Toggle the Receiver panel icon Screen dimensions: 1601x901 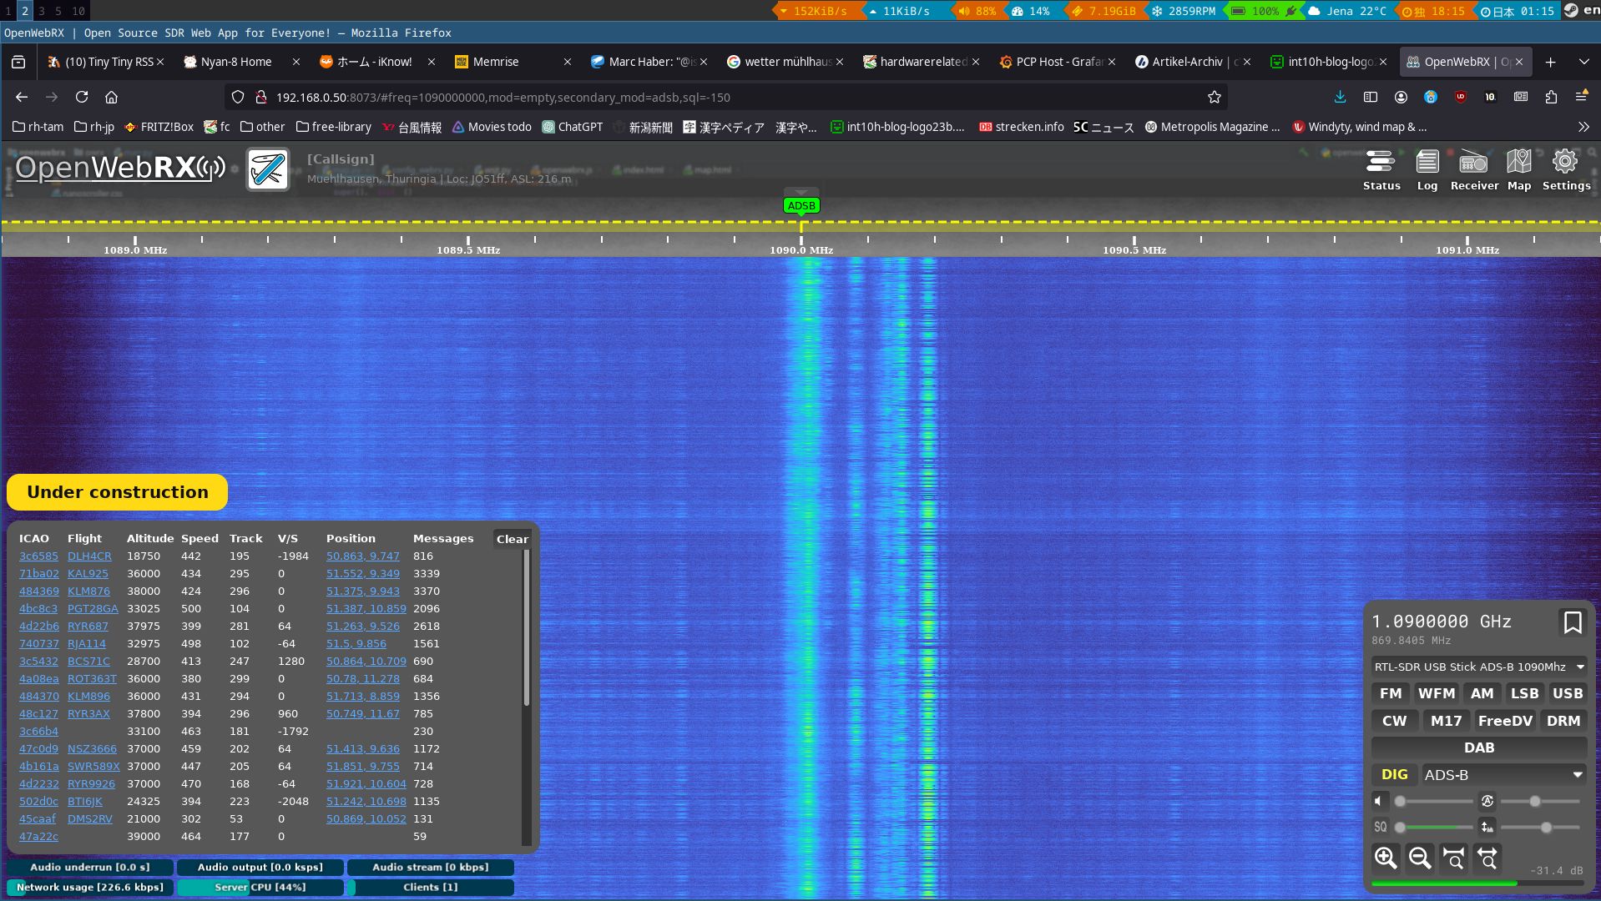(x=1474, y=170)
